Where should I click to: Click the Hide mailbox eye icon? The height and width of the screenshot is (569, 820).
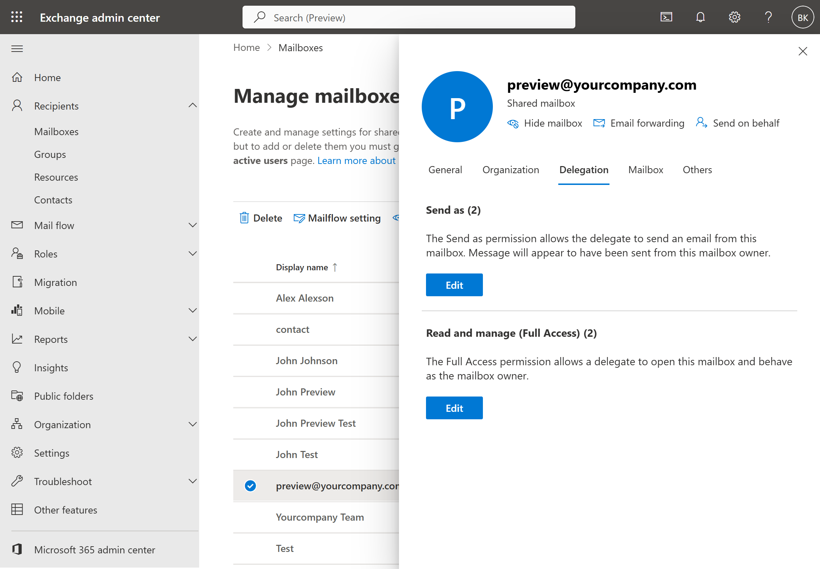[x=513, y=123]
